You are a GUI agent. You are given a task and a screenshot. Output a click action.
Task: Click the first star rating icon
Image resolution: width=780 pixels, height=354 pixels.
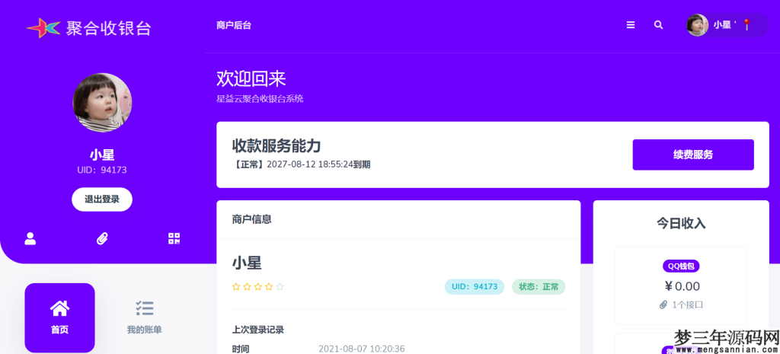(x=236, y=287)
